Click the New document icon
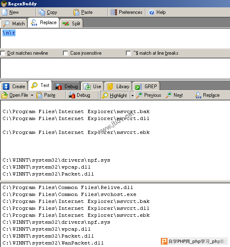This screenshot has width=230, height=247. tap(4, 12)
